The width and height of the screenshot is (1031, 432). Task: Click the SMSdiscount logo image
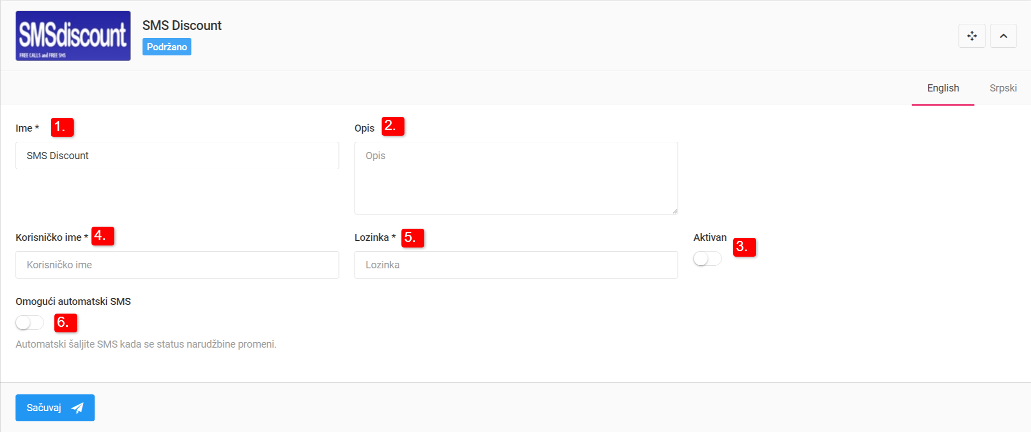(x=73, y=36)
